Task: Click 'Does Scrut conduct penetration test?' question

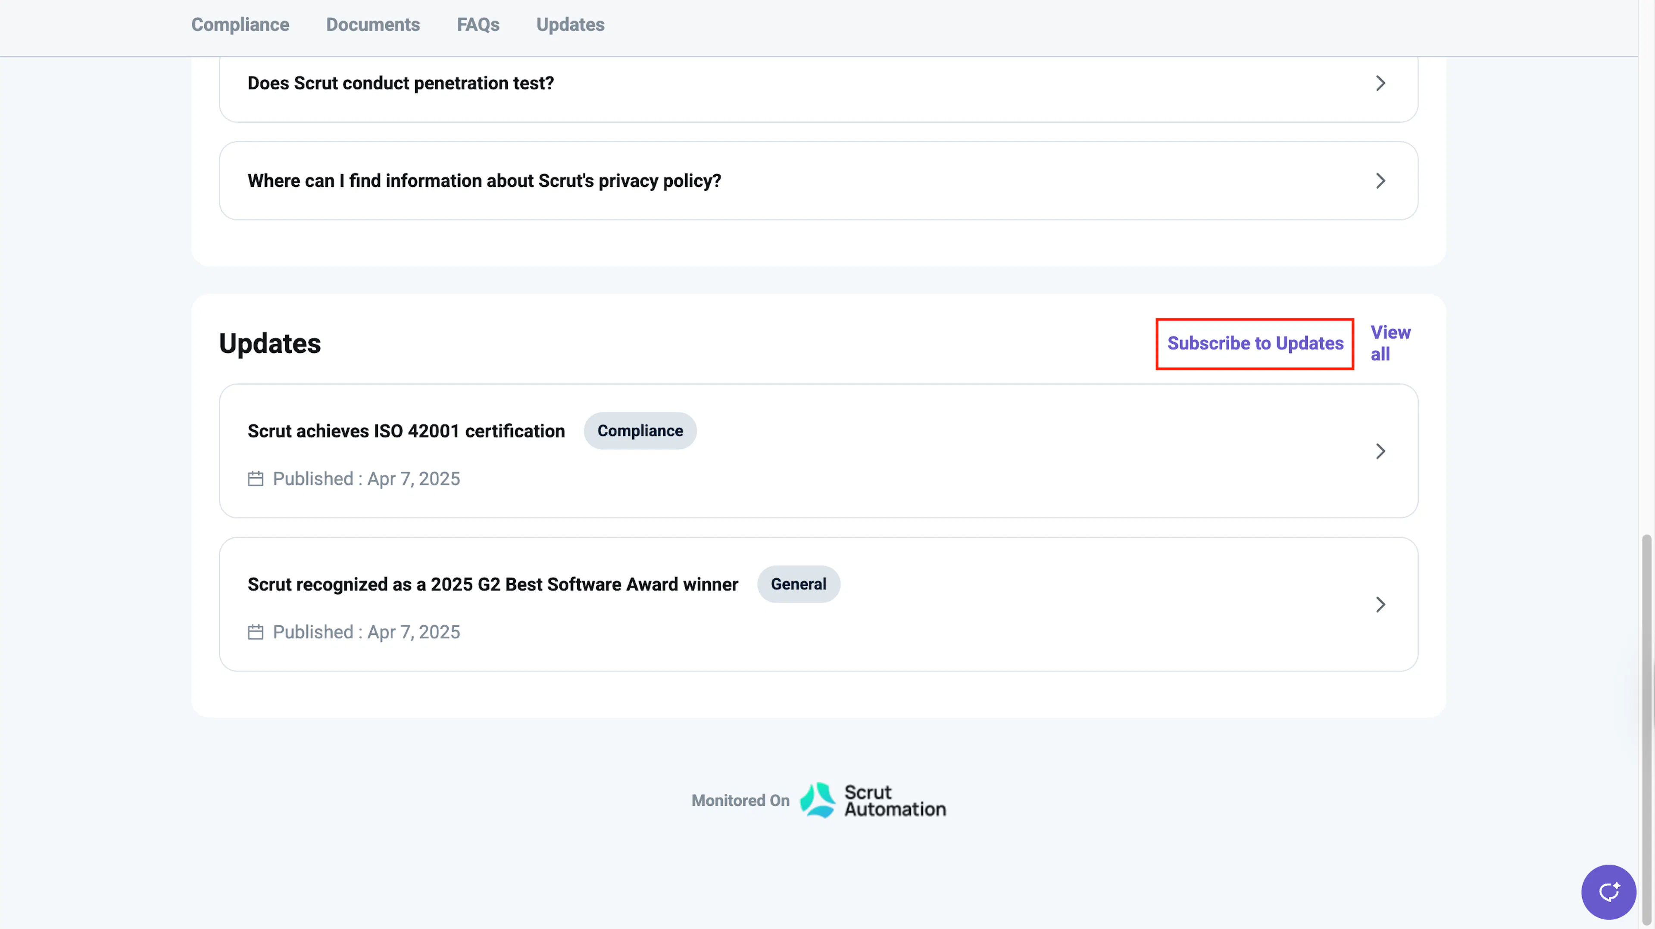Action: 400,84
